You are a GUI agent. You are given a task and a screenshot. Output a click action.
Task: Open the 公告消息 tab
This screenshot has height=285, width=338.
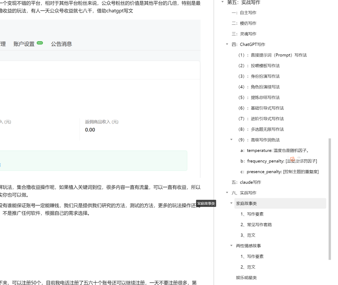61,44
